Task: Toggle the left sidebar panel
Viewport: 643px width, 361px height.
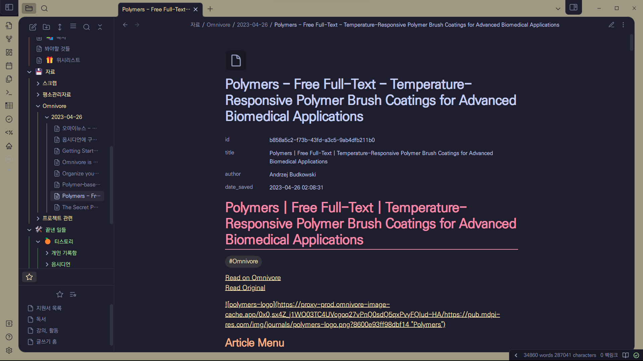Action: (9, 7)
